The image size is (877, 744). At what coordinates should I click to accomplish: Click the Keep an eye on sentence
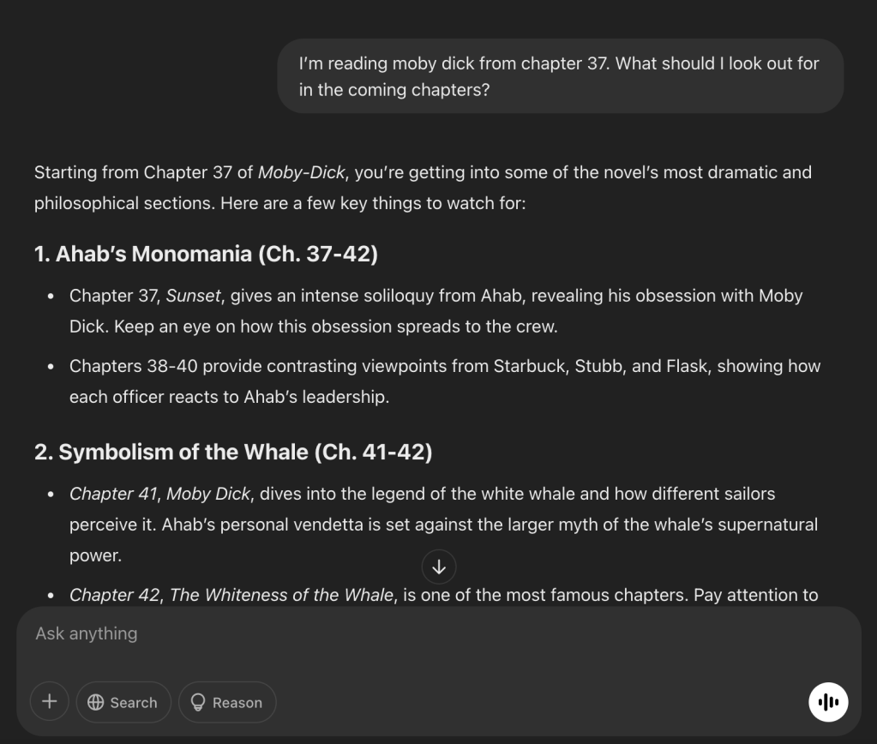coord(313,327)
